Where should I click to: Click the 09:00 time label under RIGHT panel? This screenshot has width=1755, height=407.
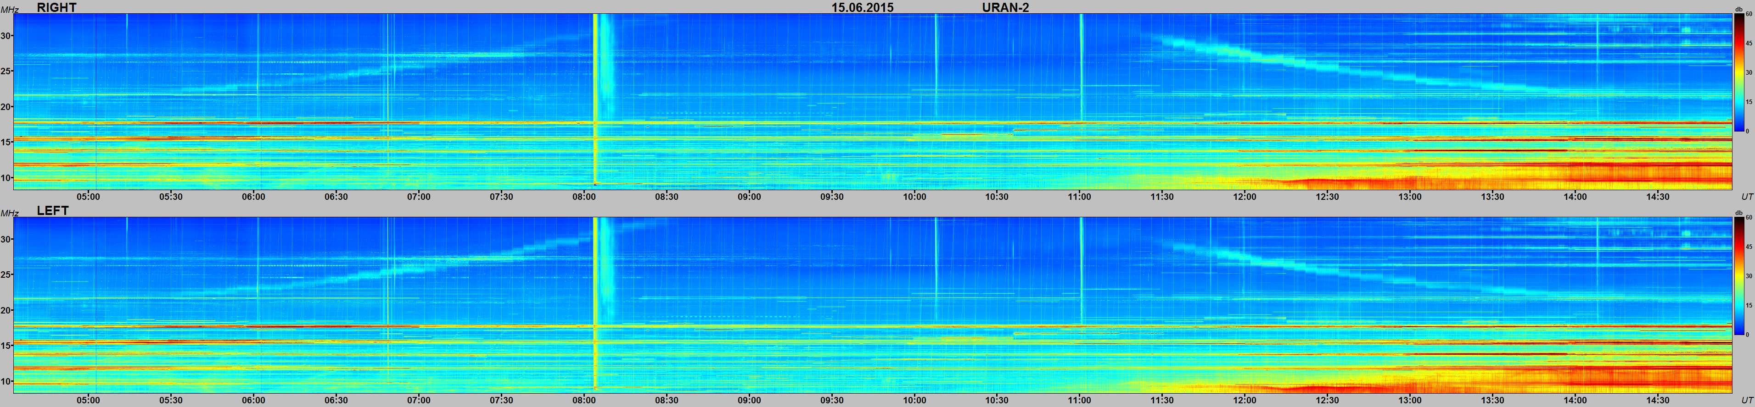(749, 197)
